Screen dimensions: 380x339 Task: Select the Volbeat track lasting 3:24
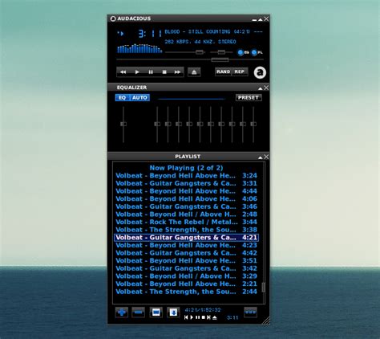pos(186,176)
